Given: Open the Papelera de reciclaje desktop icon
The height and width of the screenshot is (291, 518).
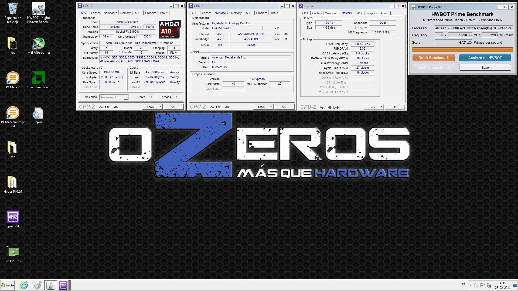Looking at the screenshot, I should coord(13,13).
